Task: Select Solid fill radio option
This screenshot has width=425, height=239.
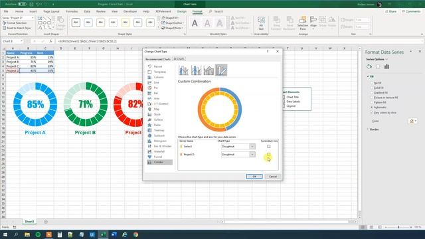Action: pyautogui.click(x=372, y=88)
